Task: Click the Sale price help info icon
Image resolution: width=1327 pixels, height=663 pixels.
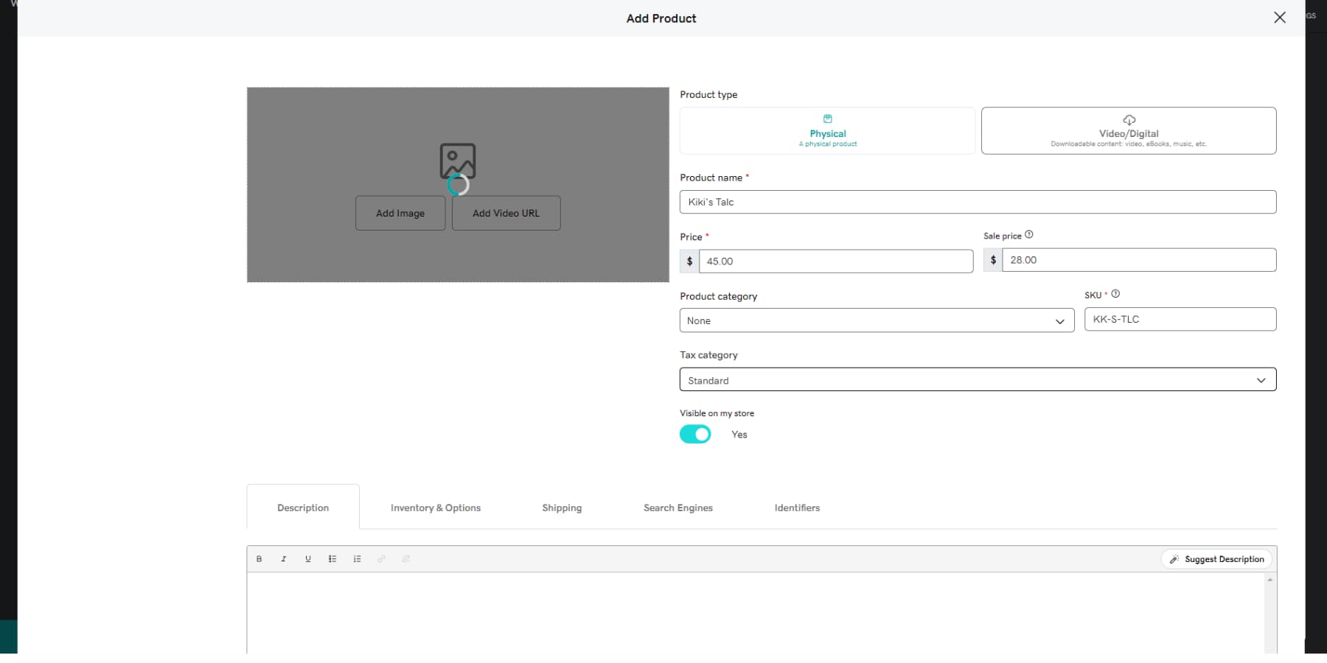Action: (x=1029, y=234)
